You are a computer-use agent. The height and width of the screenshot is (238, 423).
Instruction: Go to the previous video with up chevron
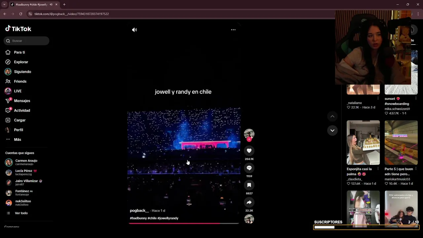point(332,116)
